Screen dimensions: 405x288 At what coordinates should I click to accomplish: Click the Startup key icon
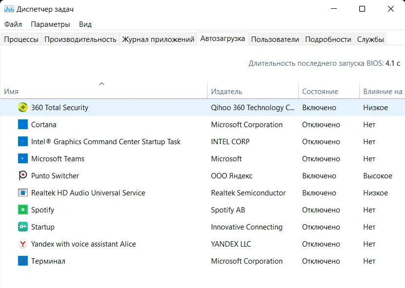pos(23,227)
